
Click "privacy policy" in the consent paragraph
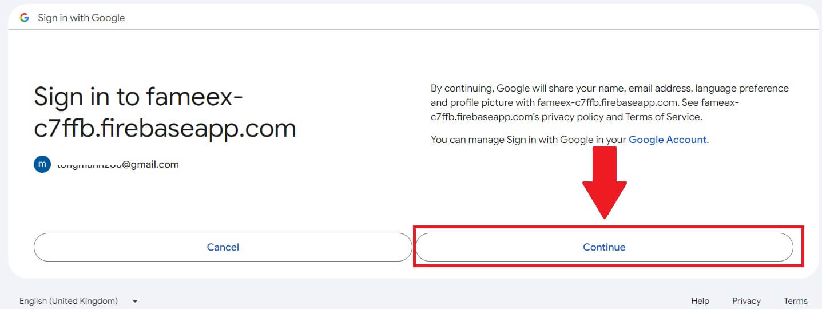pos(576,117)
